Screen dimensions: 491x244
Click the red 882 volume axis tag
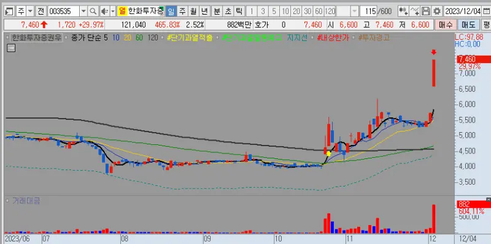(474, 204)
